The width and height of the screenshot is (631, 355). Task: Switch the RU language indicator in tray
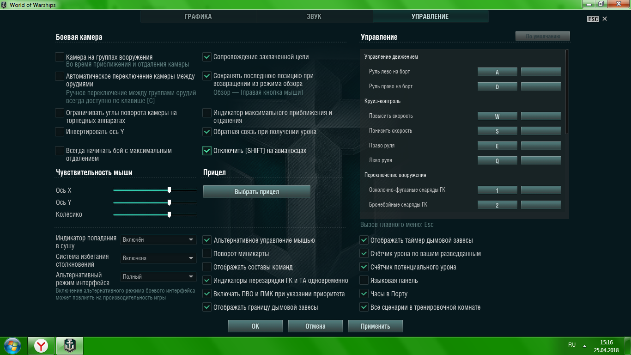coord(572,345)
